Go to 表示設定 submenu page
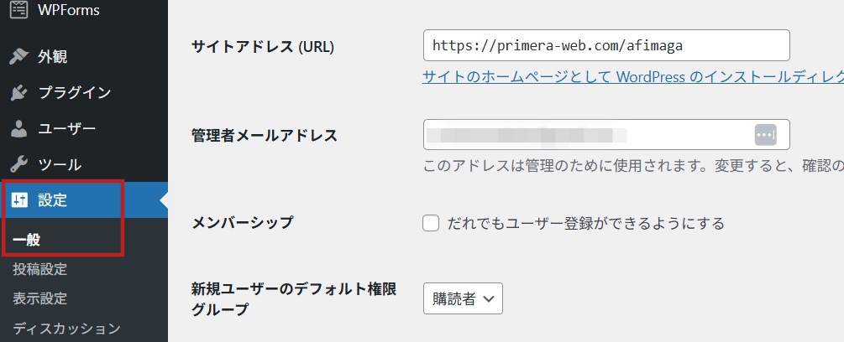 coord(39,298)
